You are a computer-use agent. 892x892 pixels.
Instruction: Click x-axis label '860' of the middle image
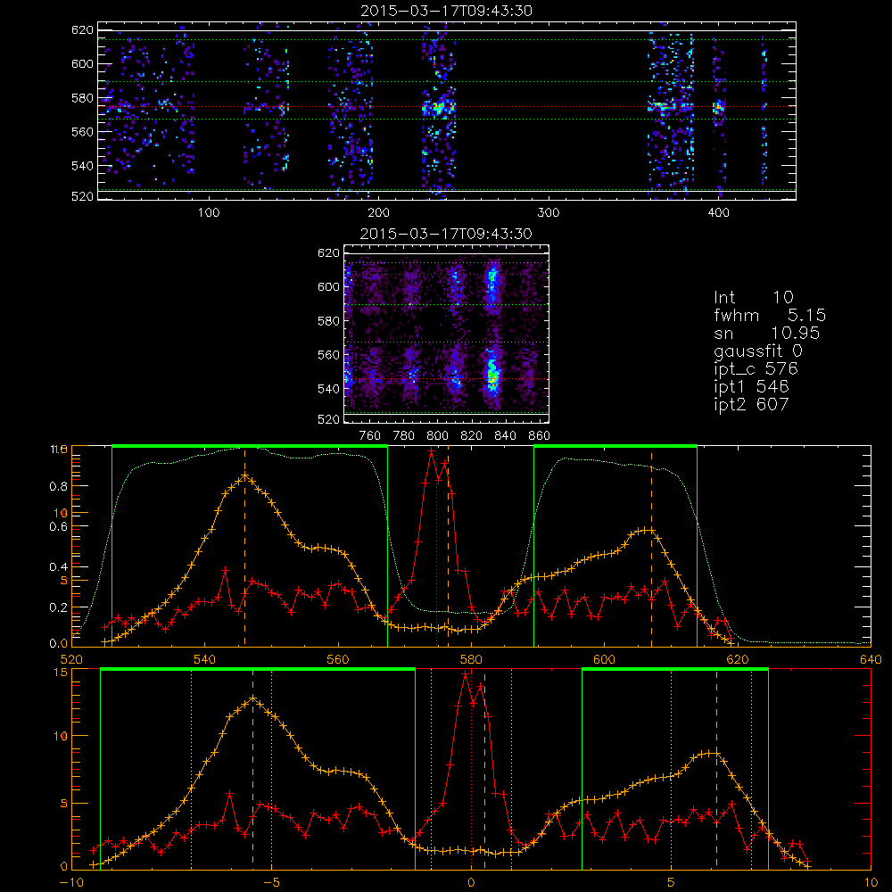(x=540, y=436)
